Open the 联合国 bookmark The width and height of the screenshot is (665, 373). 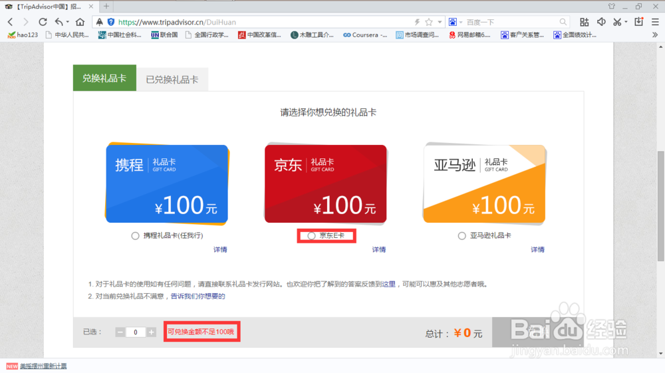click(164, 35)
